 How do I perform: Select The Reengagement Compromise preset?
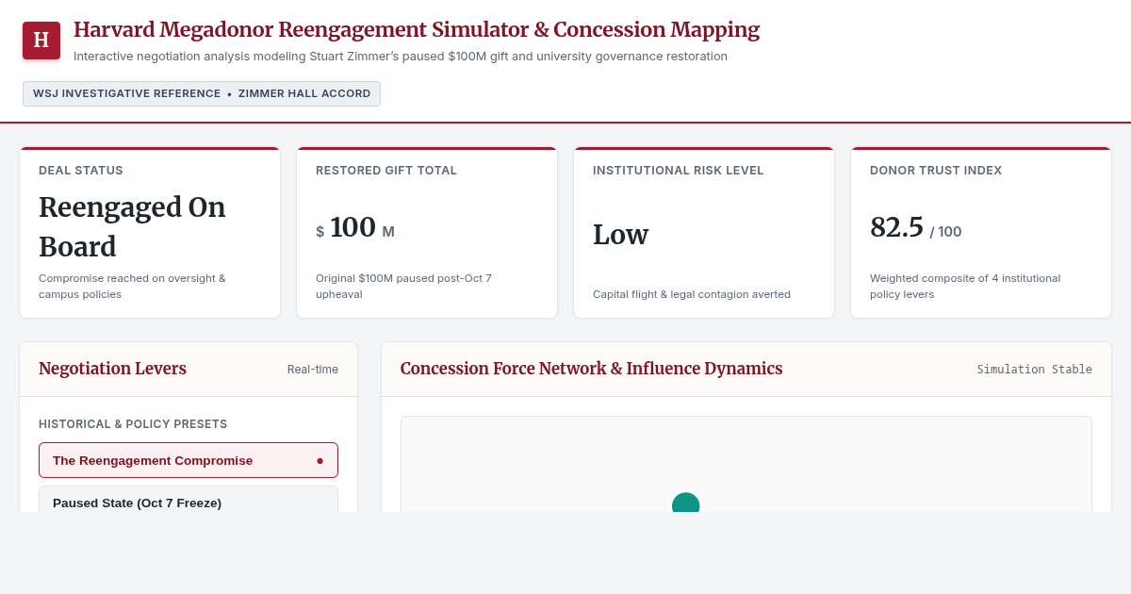pos(188,460)
